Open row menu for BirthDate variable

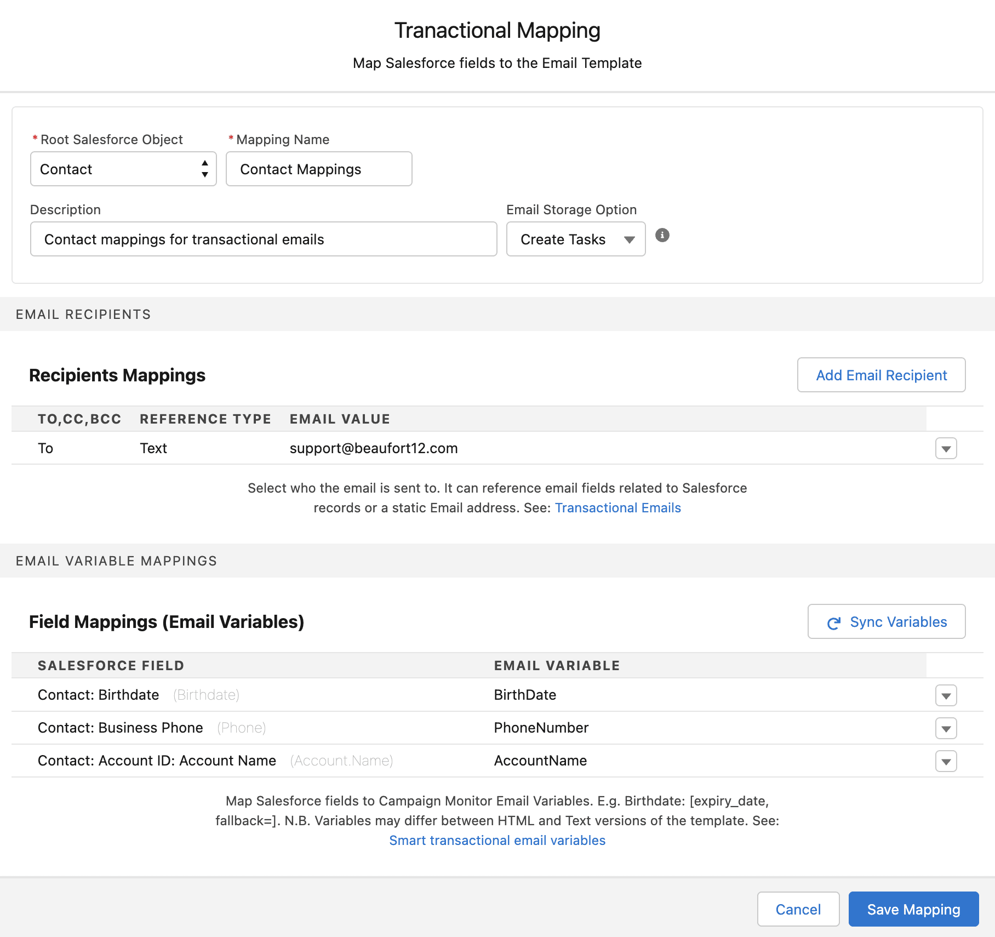(946, 695)
